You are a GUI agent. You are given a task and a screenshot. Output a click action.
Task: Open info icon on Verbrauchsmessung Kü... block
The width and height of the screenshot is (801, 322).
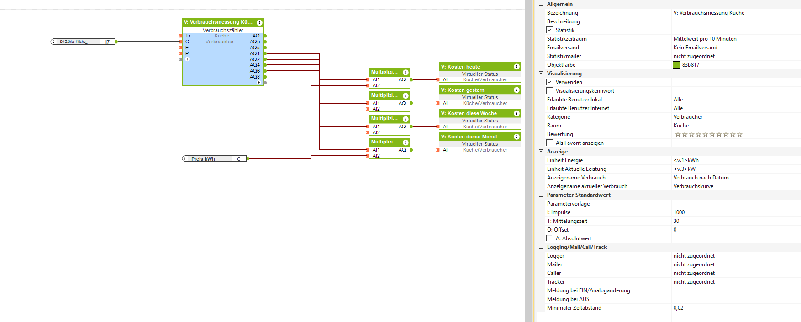coord(259,22)
